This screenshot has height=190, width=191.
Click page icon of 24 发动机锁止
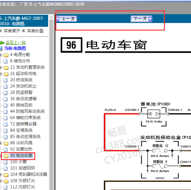click(6, 86)
